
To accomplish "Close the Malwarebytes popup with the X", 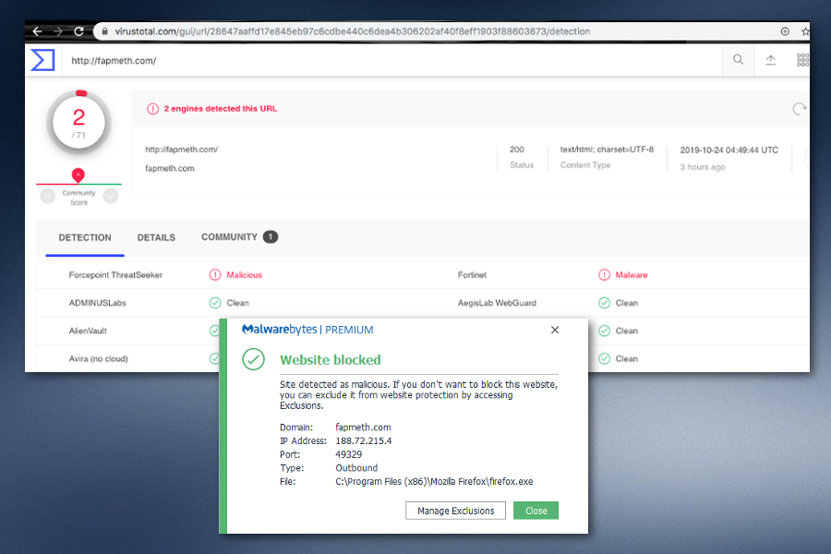I will pos(555,330).
